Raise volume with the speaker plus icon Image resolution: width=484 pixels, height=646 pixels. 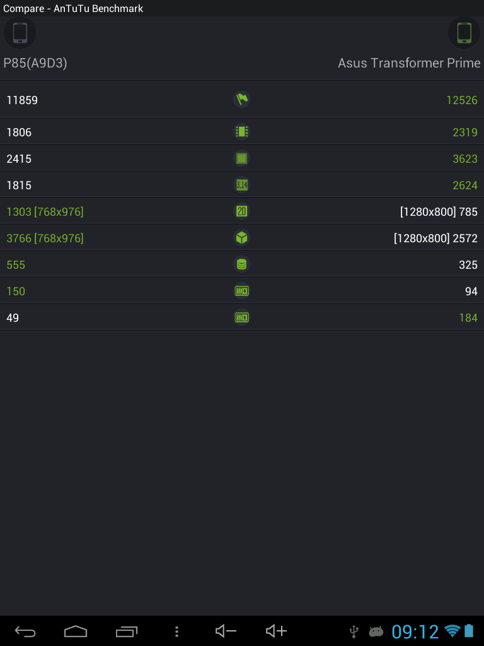click(276, 631)
